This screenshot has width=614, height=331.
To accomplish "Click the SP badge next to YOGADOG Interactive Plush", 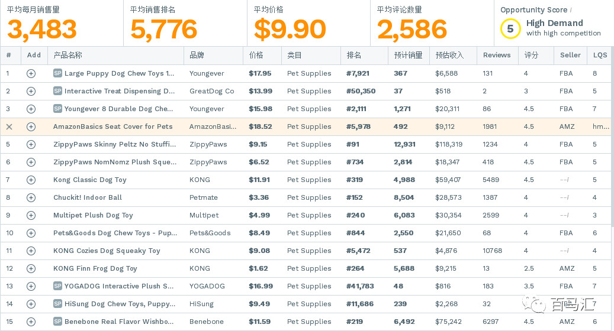I will click(57, 286).
